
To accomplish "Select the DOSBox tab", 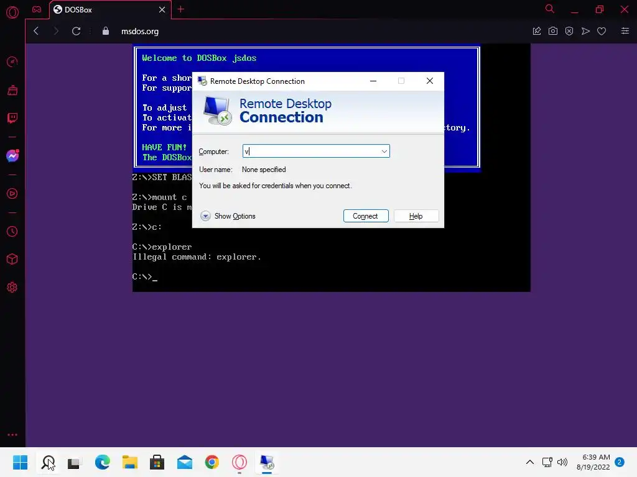I will click(109, 10).
